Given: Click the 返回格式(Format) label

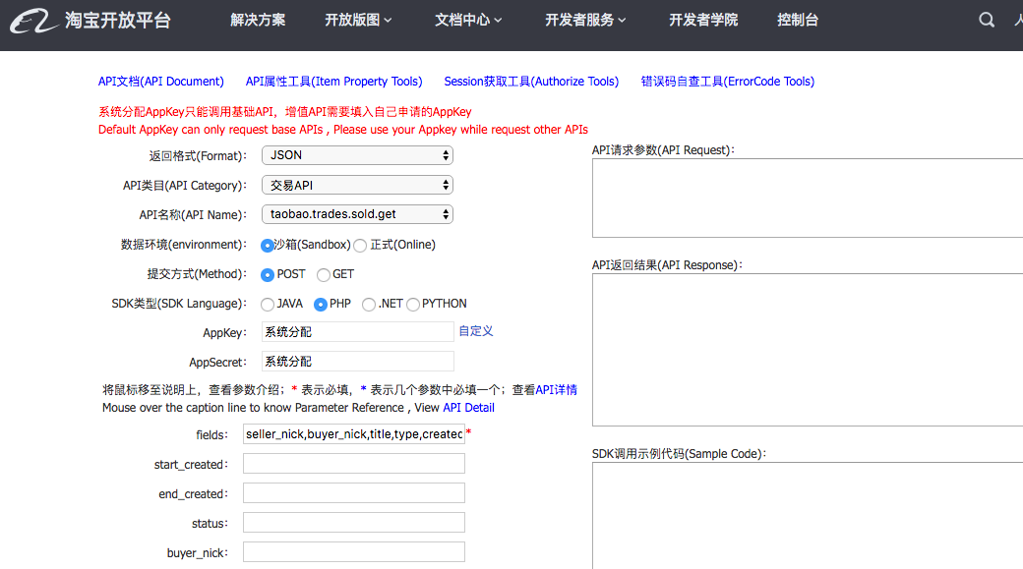Looking at the screenshot, I should coord(198,156).
